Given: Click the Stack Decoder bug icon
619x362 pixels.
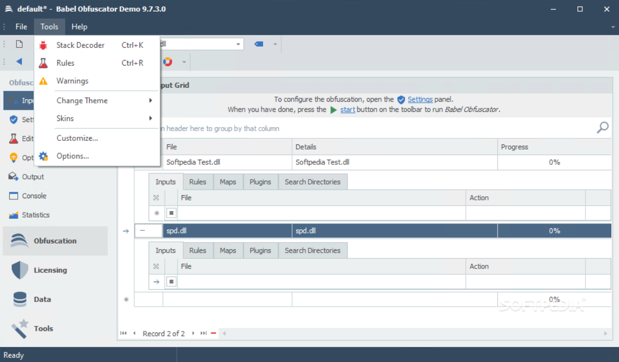Looking at the screenshot, I should pos(43,45).
